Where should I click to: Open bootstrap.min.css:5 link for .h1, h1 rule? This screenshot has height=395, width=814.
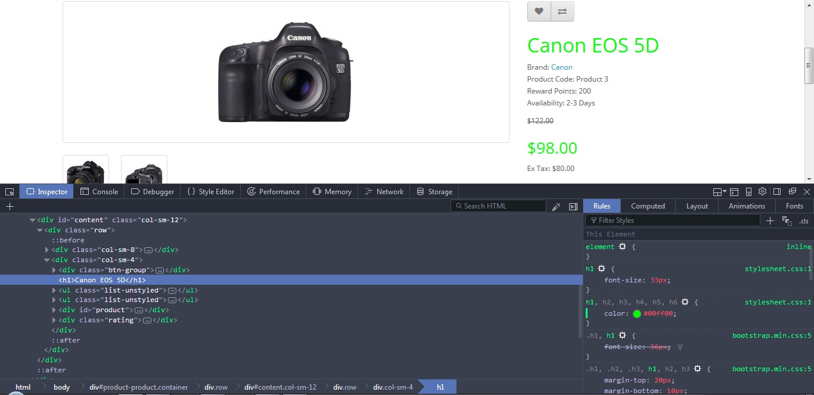(x=772, y=335)
